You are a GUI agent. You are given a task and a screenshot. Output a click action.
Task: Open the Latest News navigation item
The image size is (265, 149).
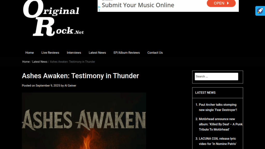pos(97,53)
